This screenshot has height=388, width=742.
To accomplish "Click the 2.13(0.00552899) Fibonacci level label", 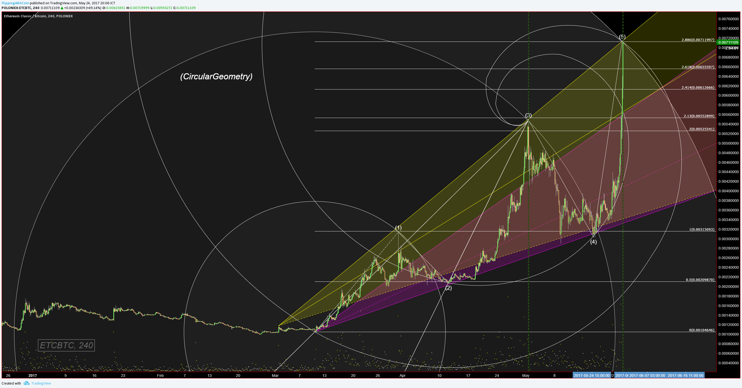I will click(x=699, y=116).
